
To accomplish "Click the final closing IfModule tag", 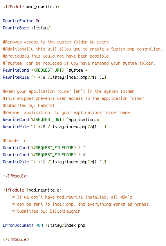I will point(16,240).
